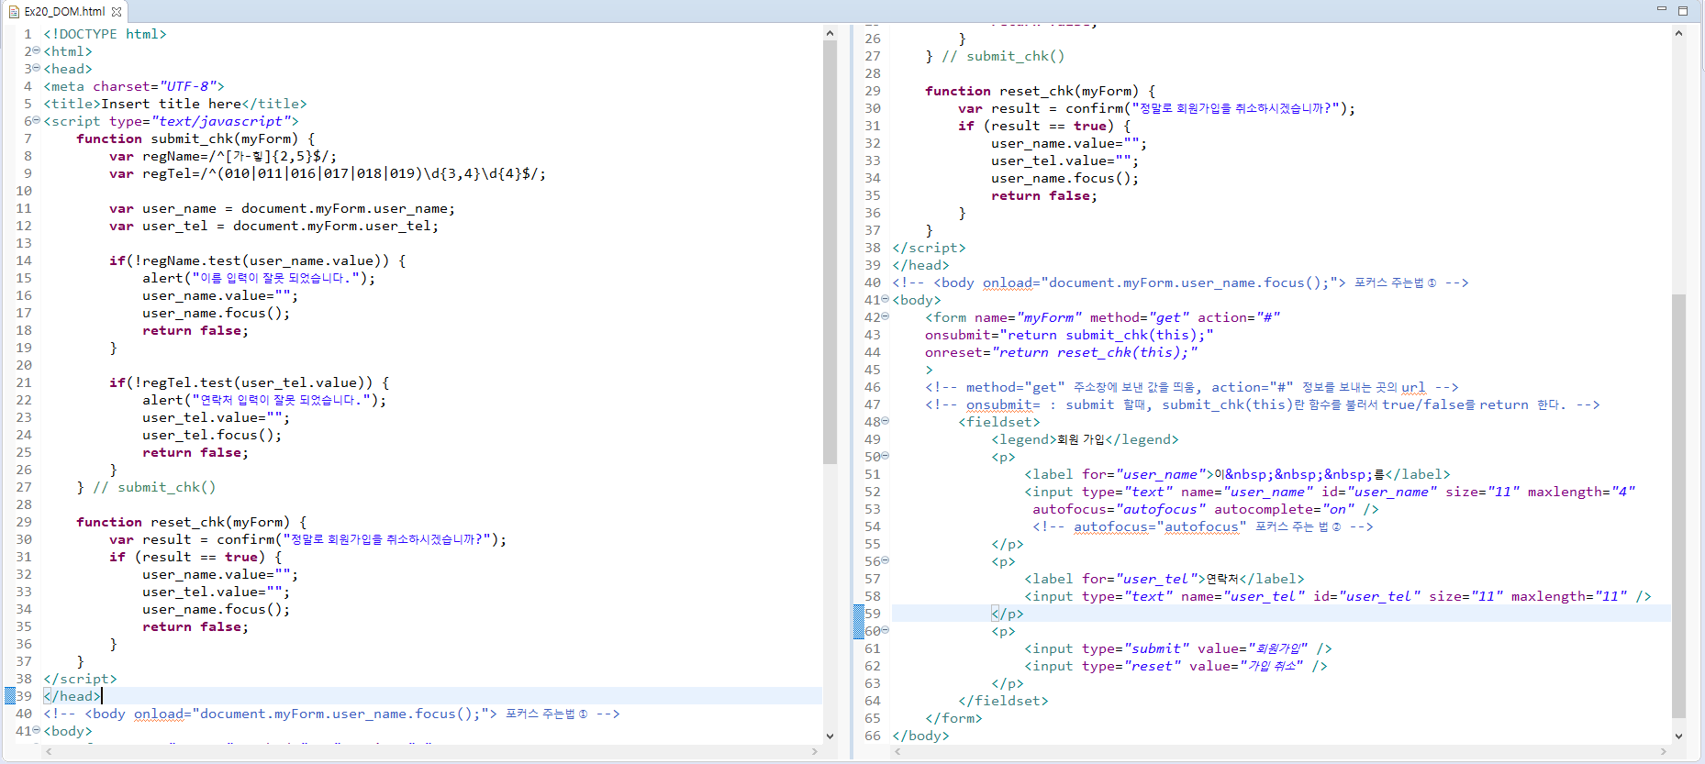Collapse the <p> fold marker on line 56
This screenshot has width=1705, height=764.
coord(886,560)
